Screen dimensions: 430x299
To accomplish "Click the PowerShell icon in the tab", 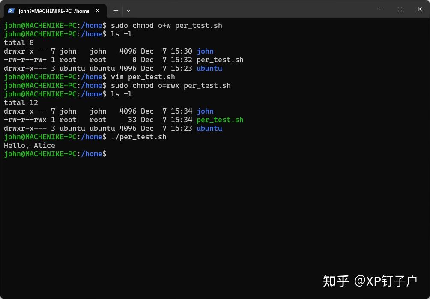I will point(11,11).
